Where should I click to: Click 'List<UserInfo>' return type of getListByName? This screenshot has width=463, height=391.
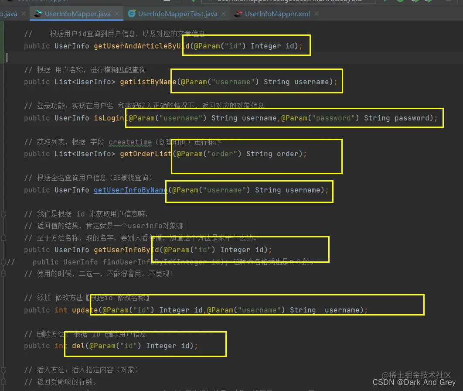pos(85,82)
